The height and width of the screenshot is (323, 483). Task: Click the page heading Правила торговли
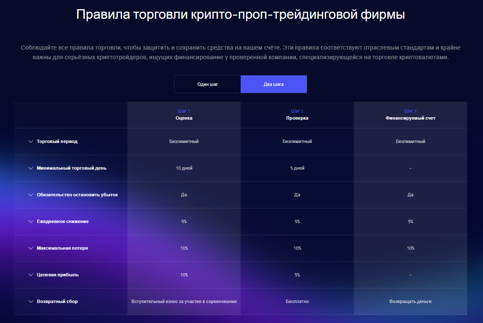pyautogui.click(x=241, y=15)
